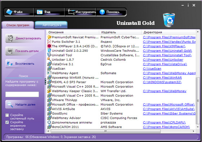This screenshot has width=202, height=142.
Task: Click the trash icon on Деинсталлировать
Action: (x=10, y=38)
